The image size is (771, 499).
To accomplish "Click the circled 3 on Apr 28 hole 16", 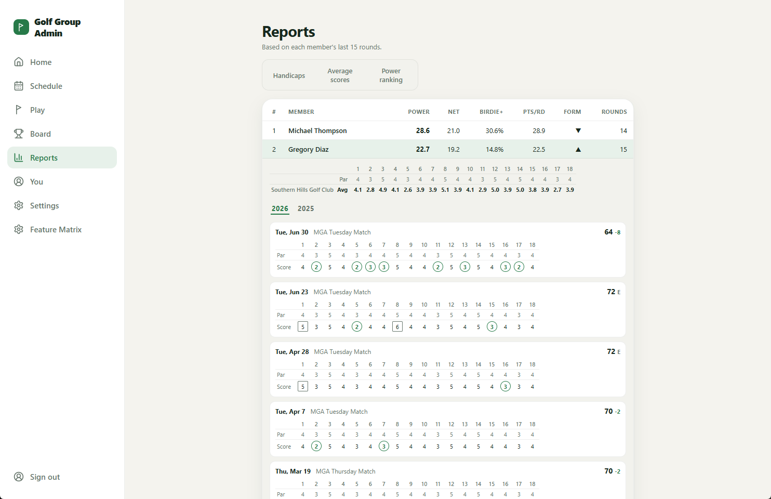I will click(x=506, y=386).
